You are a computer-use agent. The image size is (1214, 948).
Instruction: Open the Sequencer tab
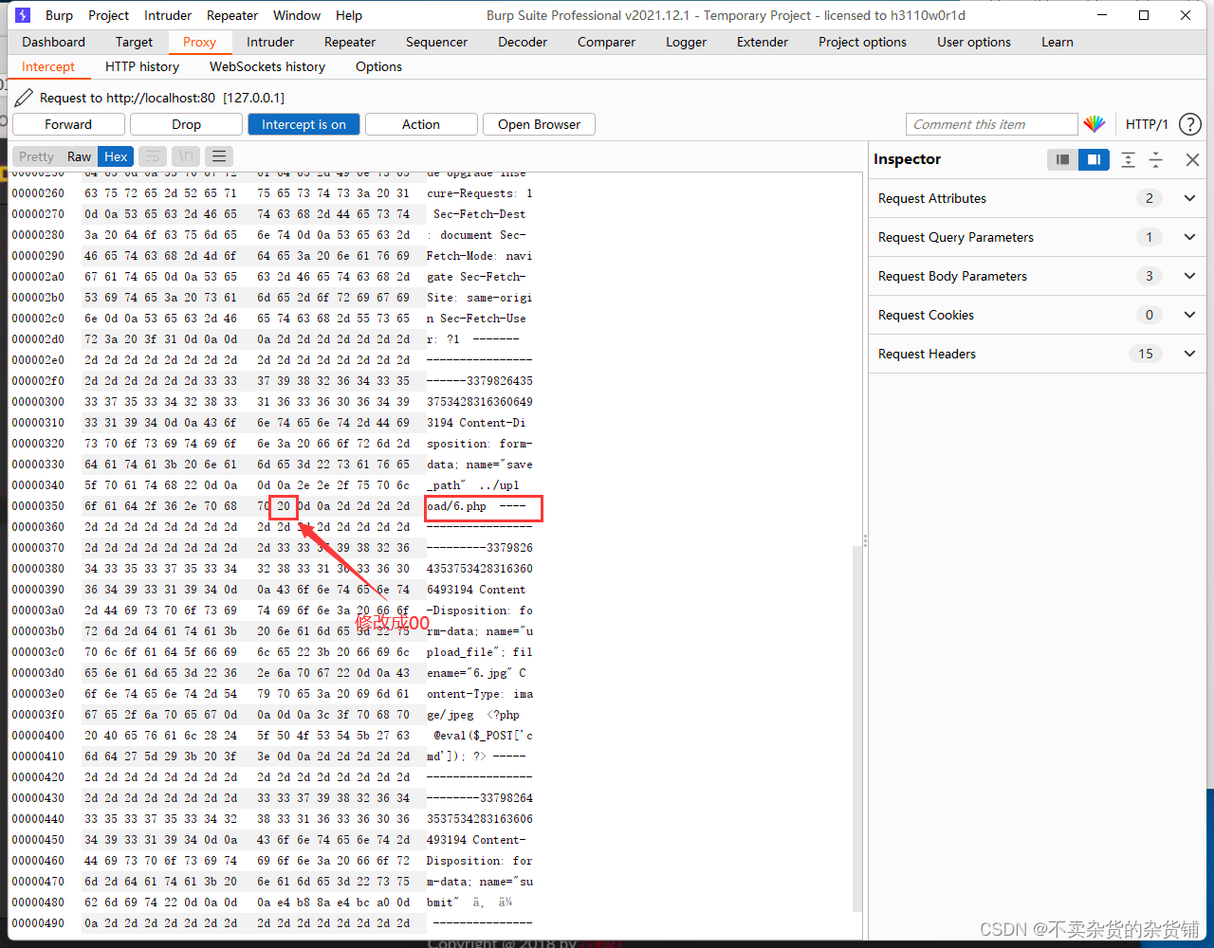click(x=436, y=42)
